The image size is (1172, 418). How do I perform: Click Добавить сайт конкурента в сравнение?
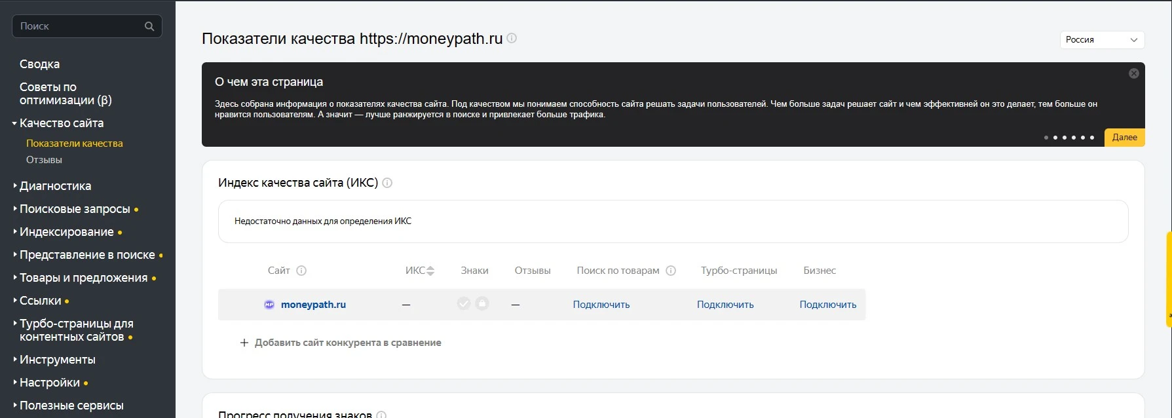[x=348, y=343]
